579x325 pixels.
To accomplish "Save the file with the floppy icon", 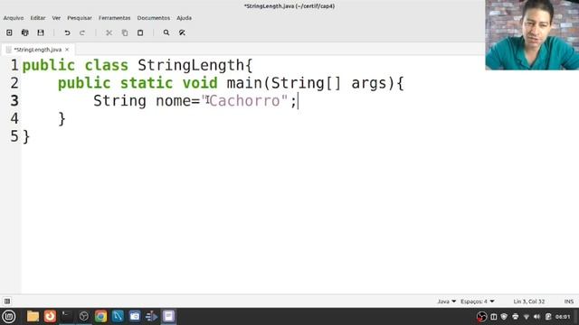I will (41, 32).
